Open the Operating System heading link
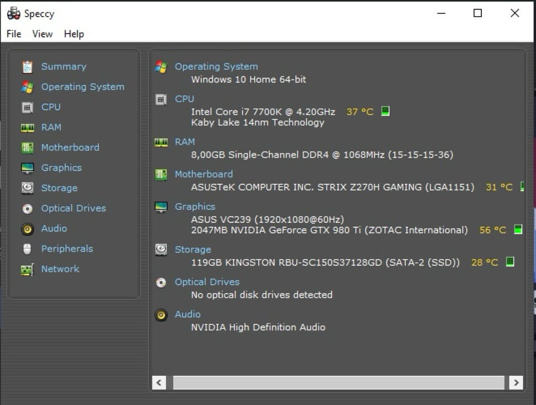This screenshot has width=536, height=405. click(x=216, y=66)
